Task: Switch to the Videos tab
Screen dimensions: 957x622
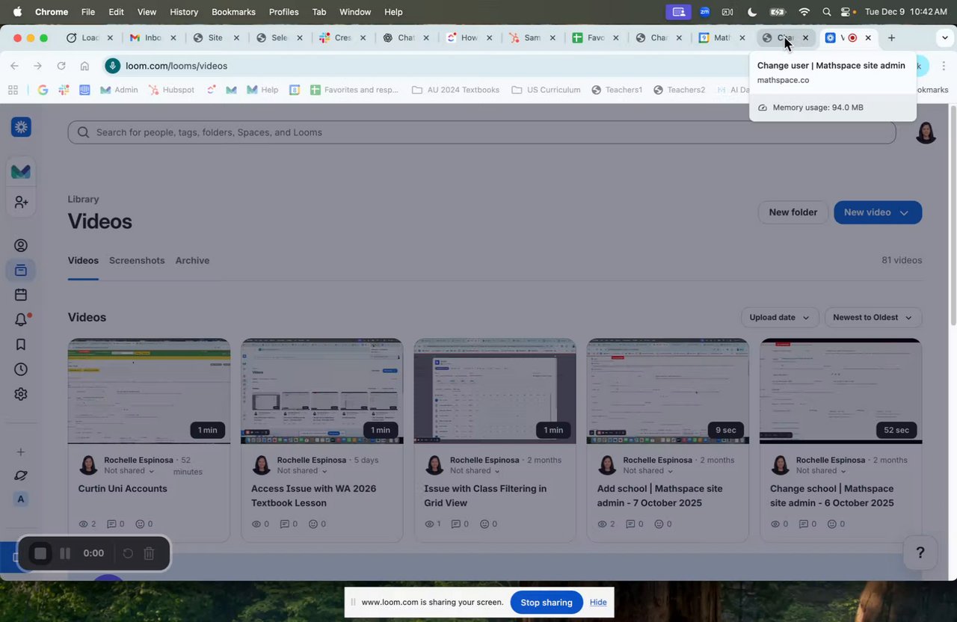Action: tap(83, 260)
